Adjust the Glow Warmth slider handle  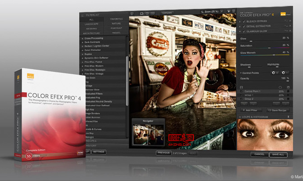pos(274,55)
